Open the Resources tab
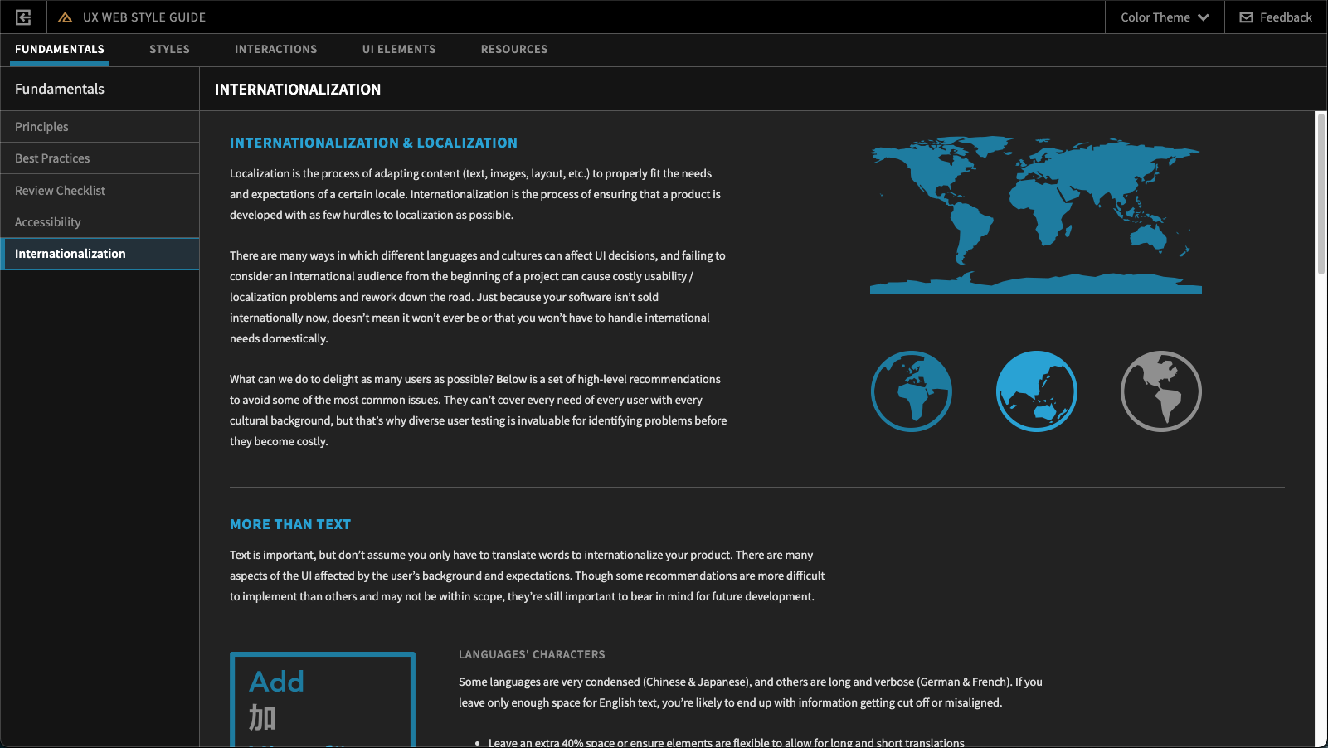This screenshot has height=748, width=1328. point(514,50)
